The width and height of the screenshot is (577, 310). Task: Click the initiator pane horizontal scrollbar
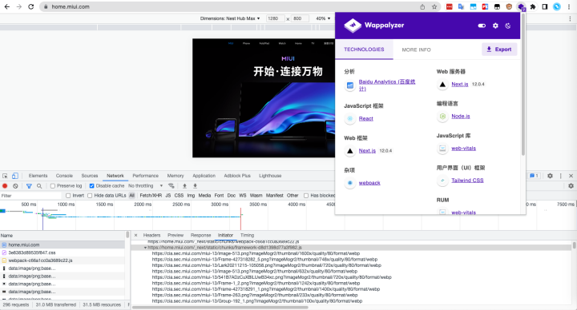(220, 307)
